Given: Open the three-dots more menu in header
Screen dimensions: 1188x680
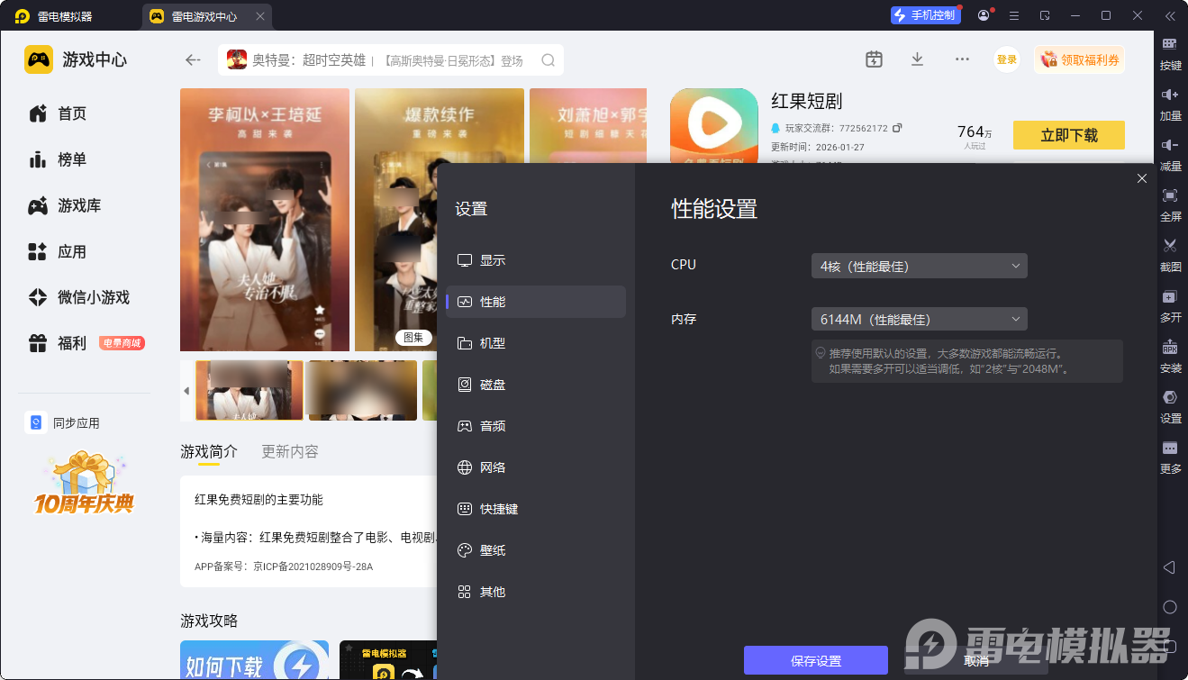Looking at the screenshot, I should (962, 59).
